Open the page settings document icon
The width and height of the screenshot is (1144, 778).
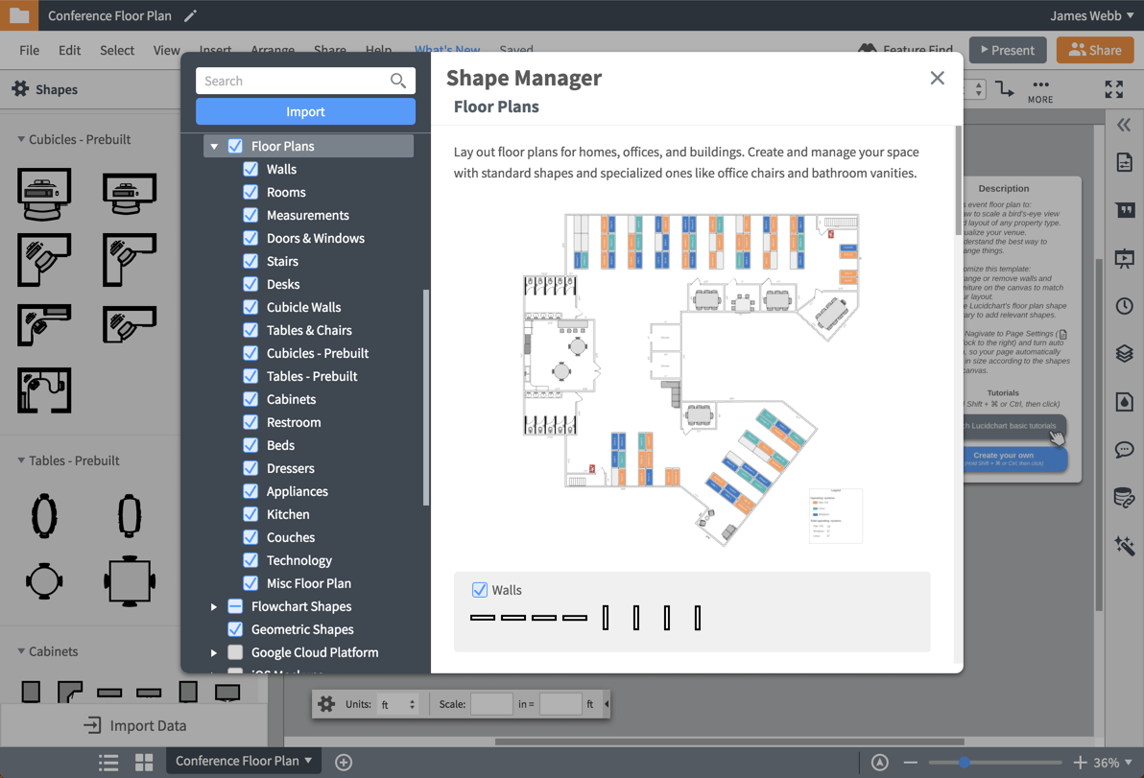1124,162
